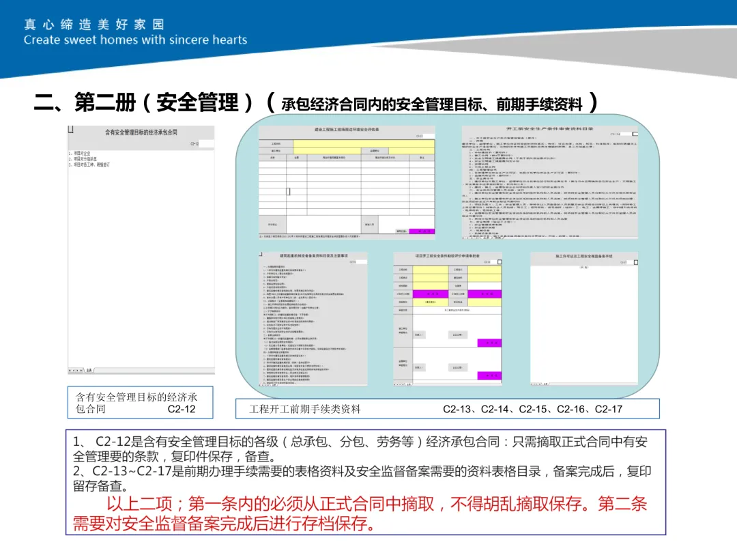Click the pink cell in 环境安全评估表 thumbnail
Viewport: 737px width, 553px height.
[x=422, y=231]
